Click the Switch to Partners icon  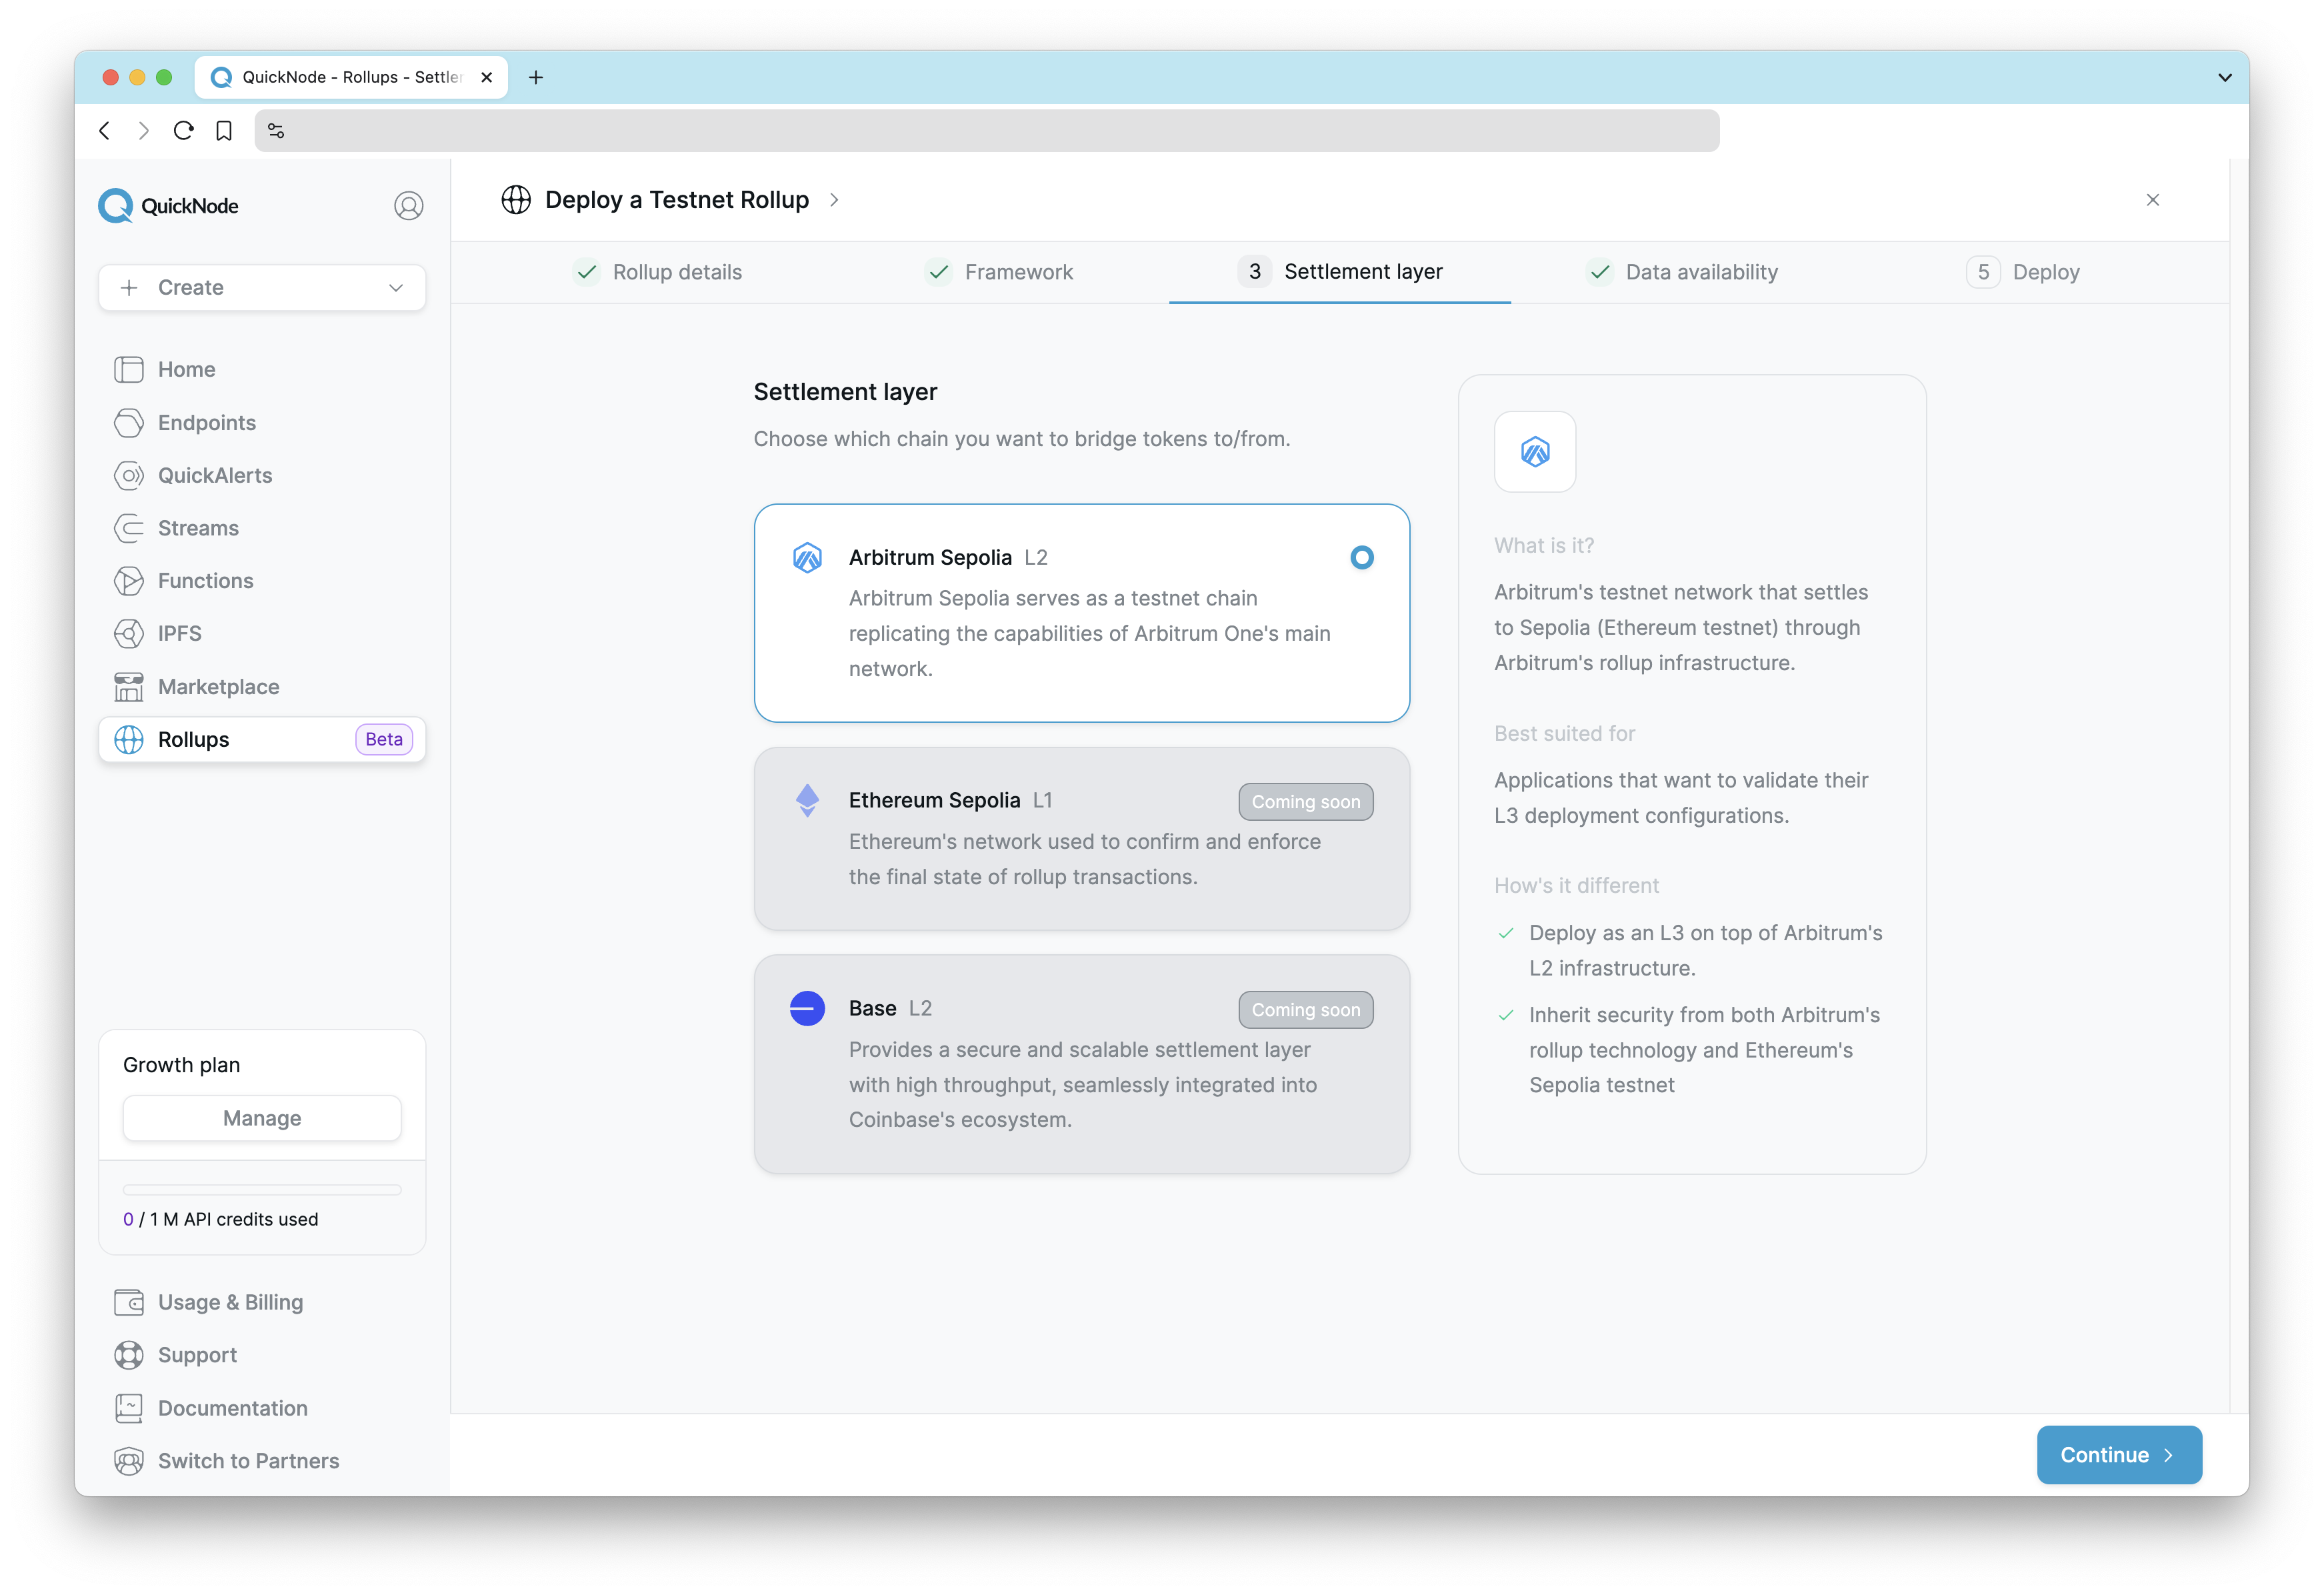[x=129, y=1461]
